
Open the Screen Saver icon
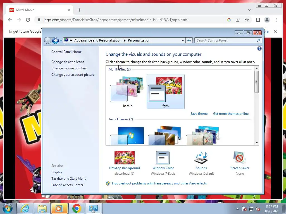tap(240, 158)
